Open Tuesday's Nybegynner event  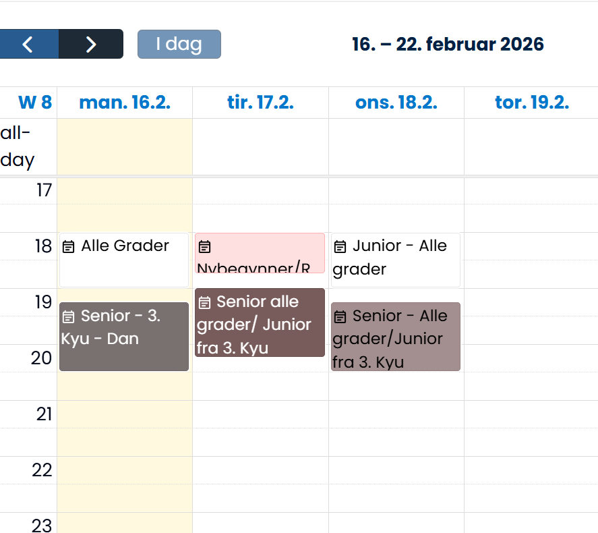(x=260, y=253)
